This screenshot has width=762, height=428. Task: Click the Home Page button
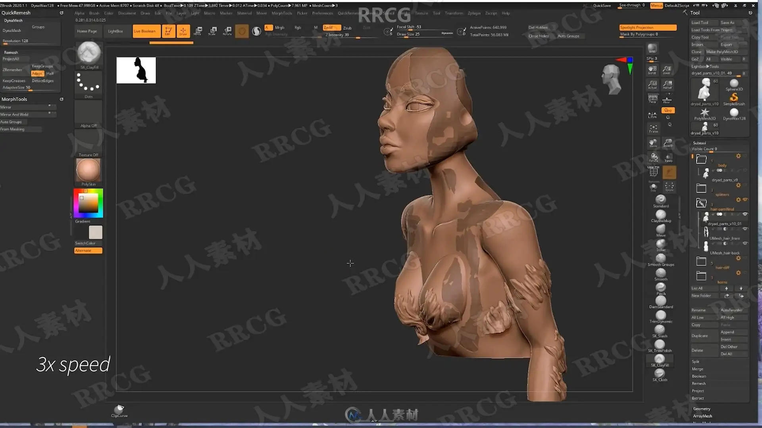[87, 31]
